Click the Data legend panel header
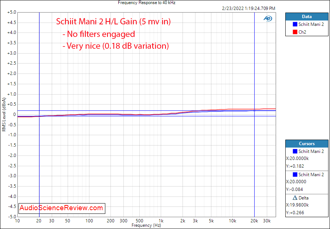The width and height of the screenshot is (330, 229). tap(307, 17)
